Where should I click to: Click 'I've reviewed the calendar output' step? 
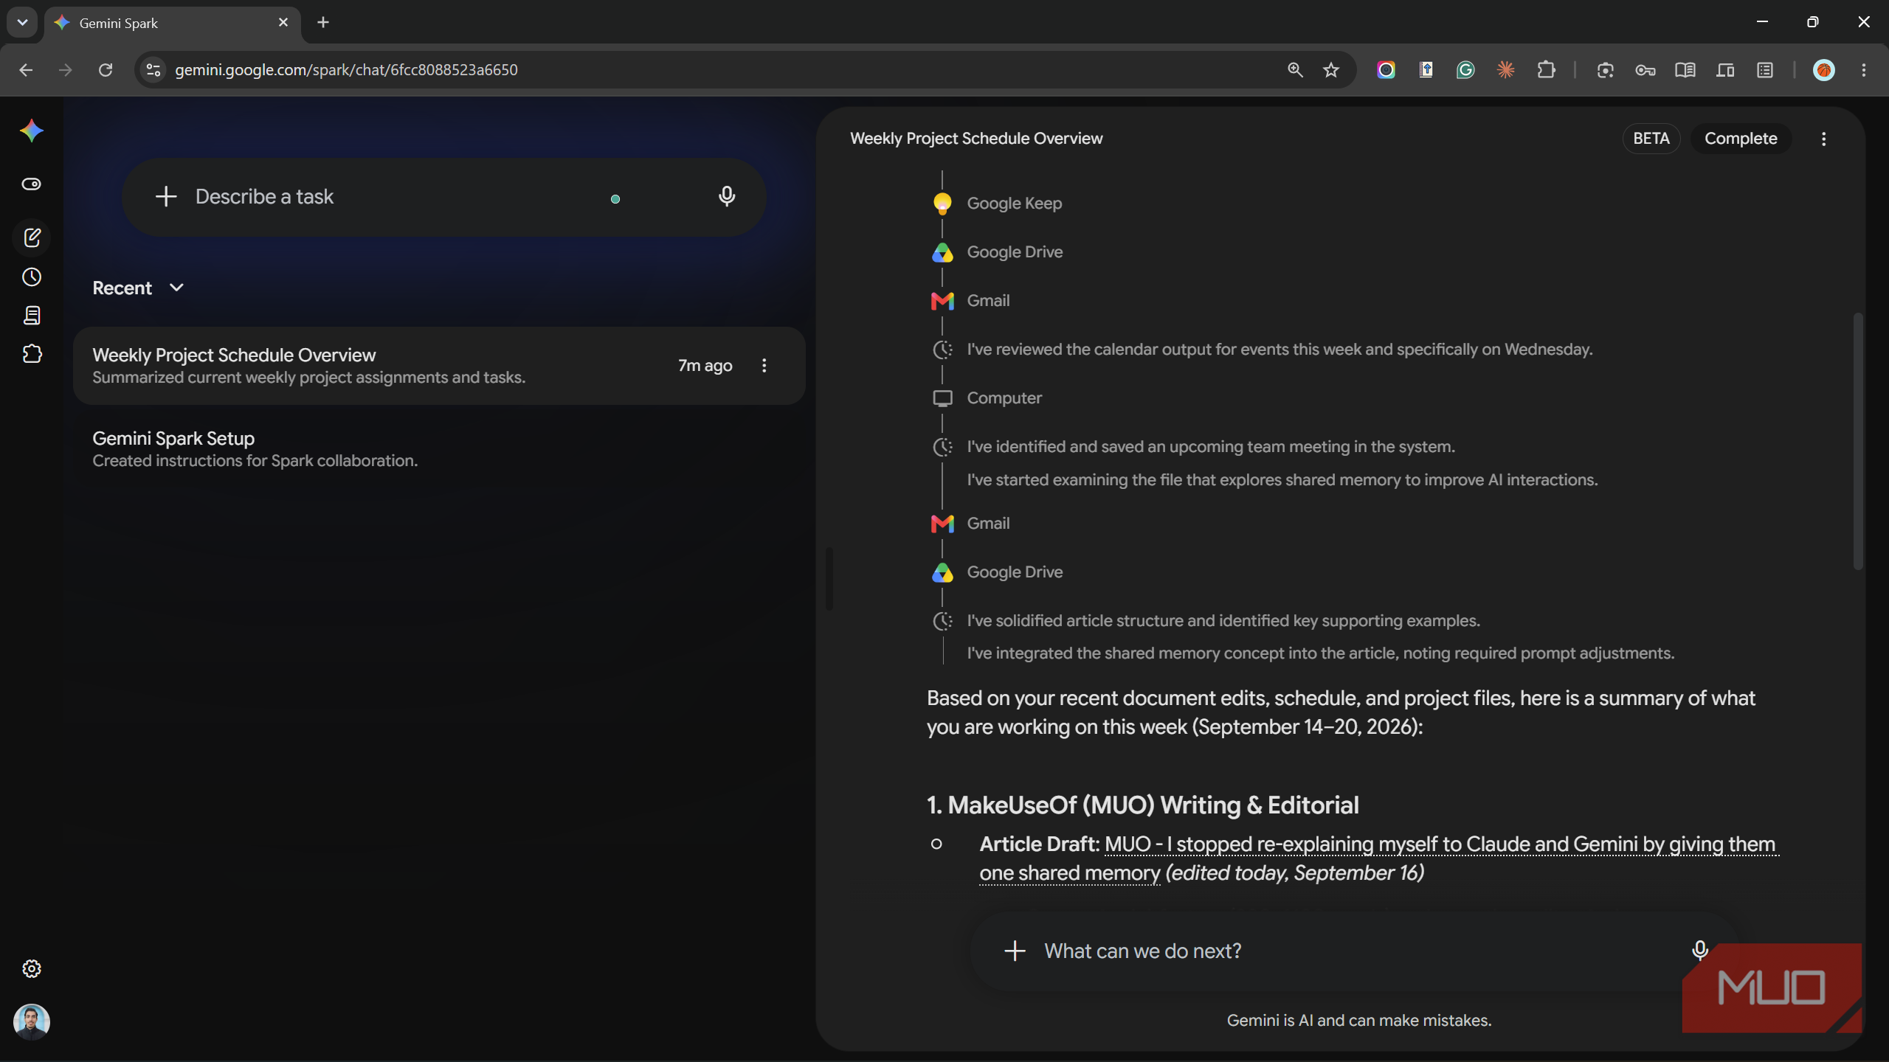(1280, 349)
